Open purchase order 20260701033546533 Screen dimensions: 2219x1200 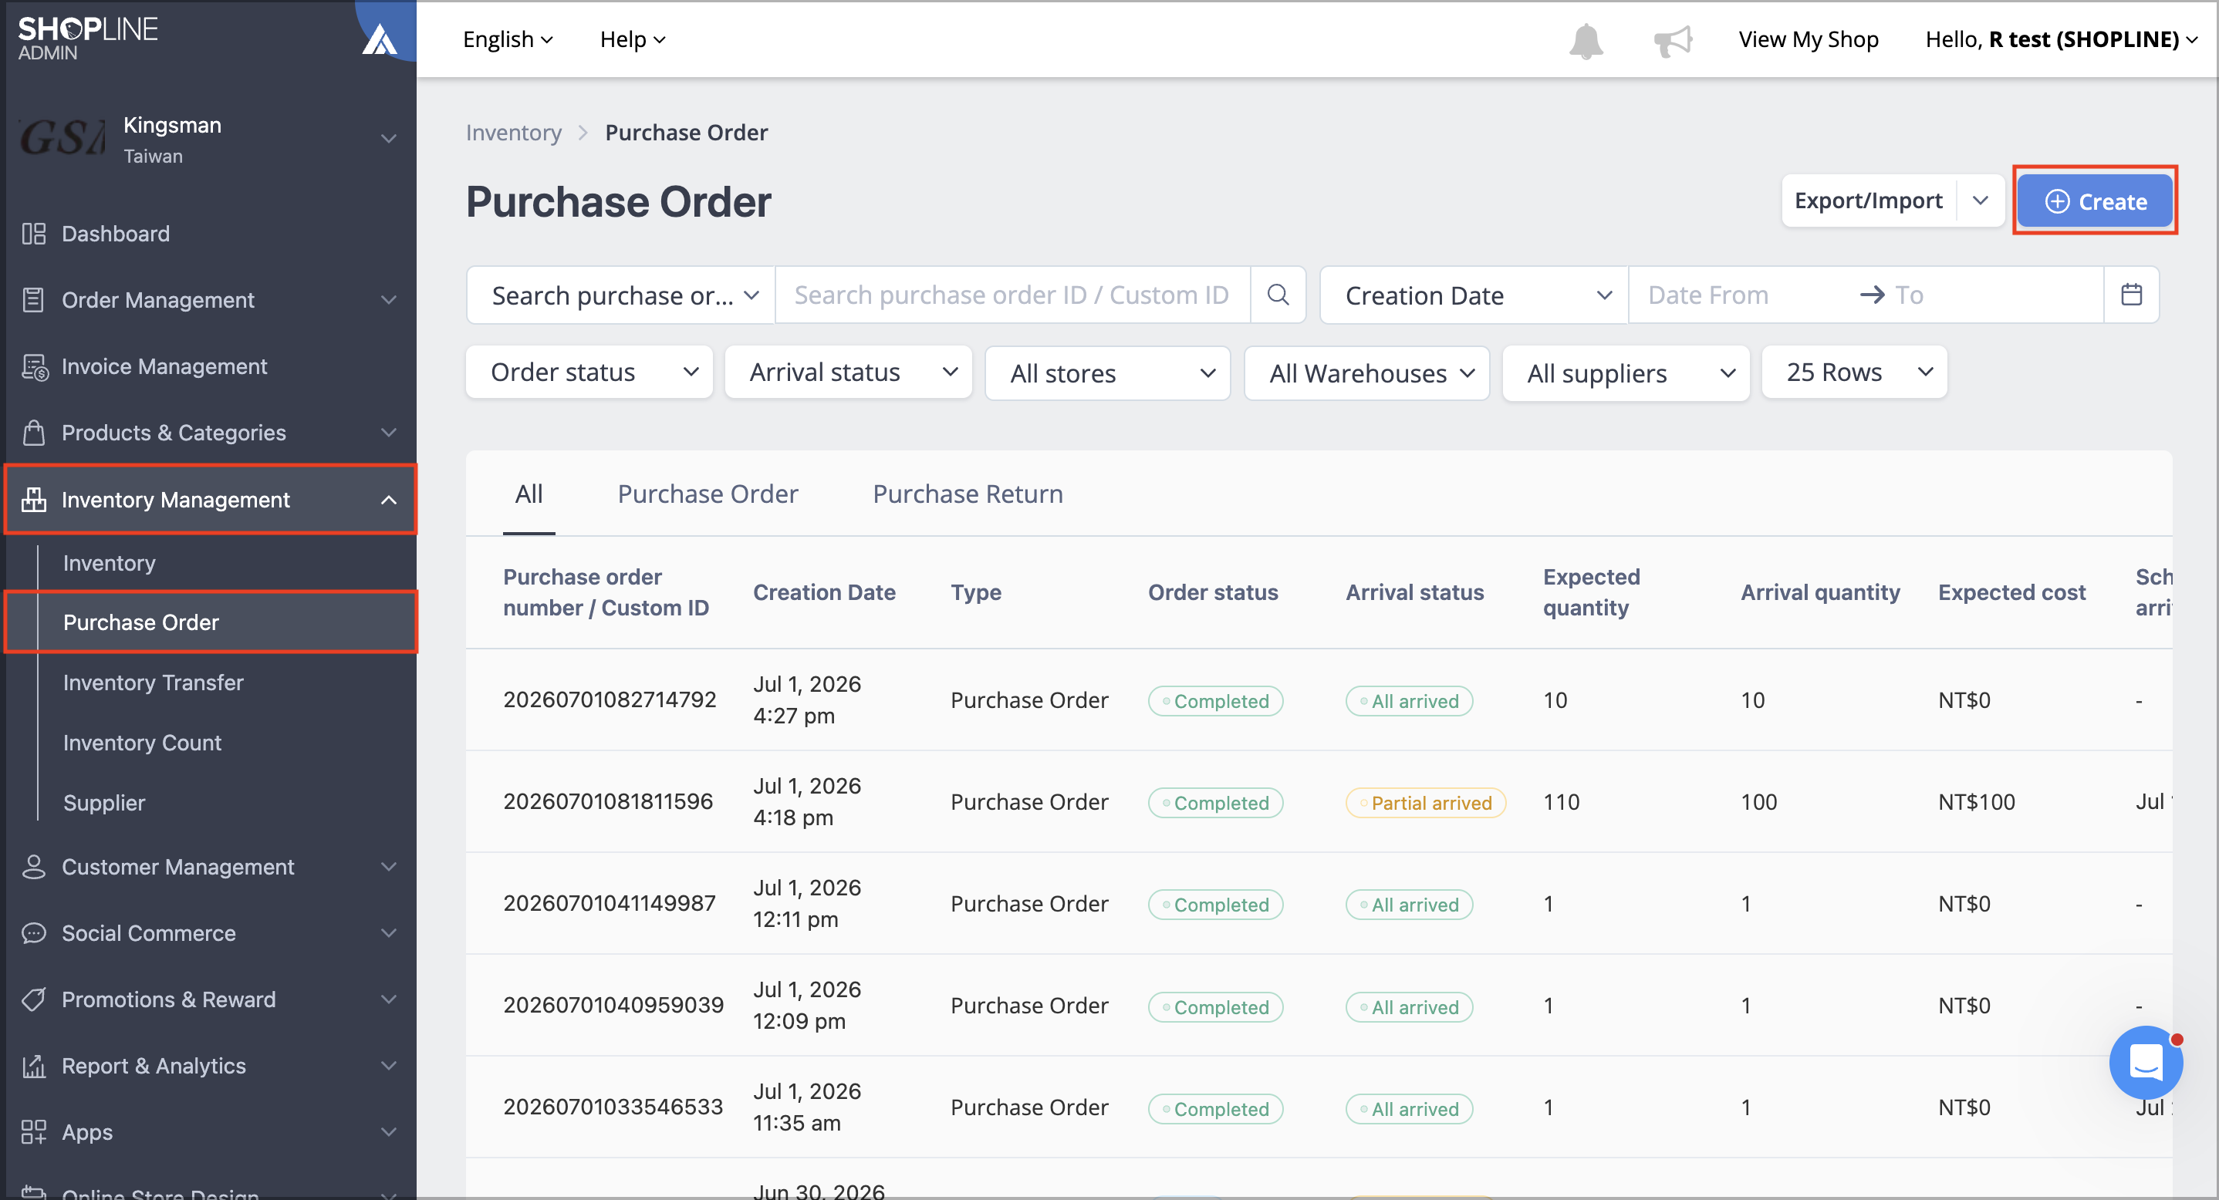(613, 1107)
